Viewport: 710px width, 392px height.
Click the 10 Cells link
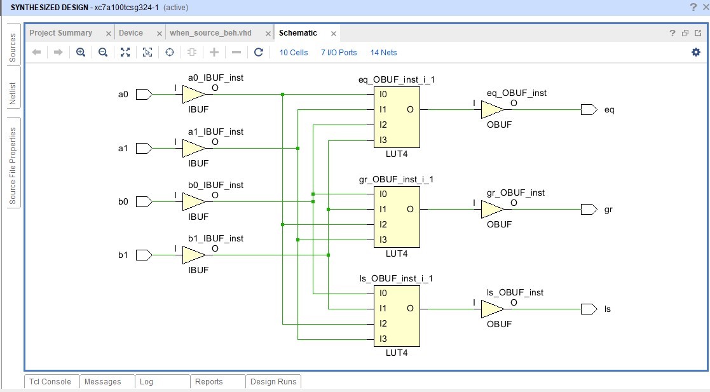click(293, 53)
